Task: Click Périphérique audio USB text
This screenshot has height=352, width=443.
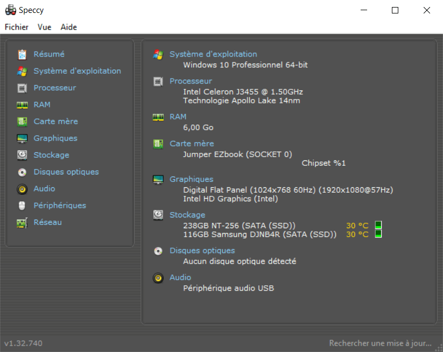Action: pos(228,288)
